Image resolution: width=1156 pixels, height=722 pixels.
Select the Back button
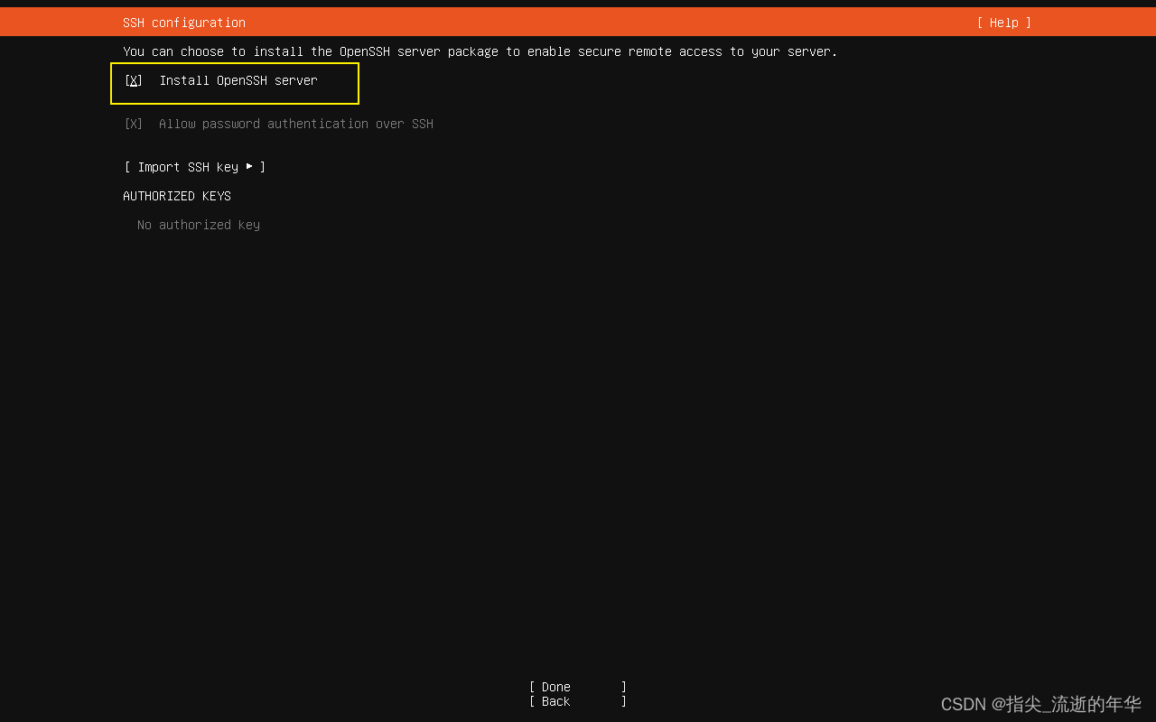pyautogui.click(x=578, y=701)
